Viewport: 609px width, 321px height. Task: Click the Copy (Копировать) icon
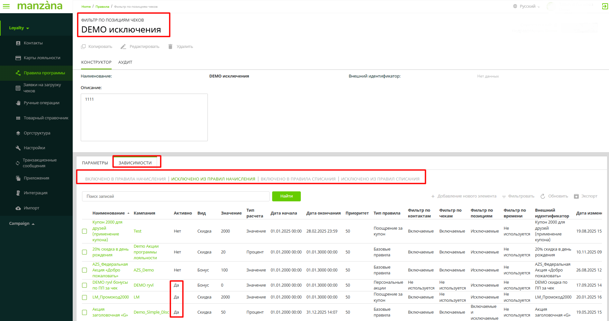tap(83, 47)
